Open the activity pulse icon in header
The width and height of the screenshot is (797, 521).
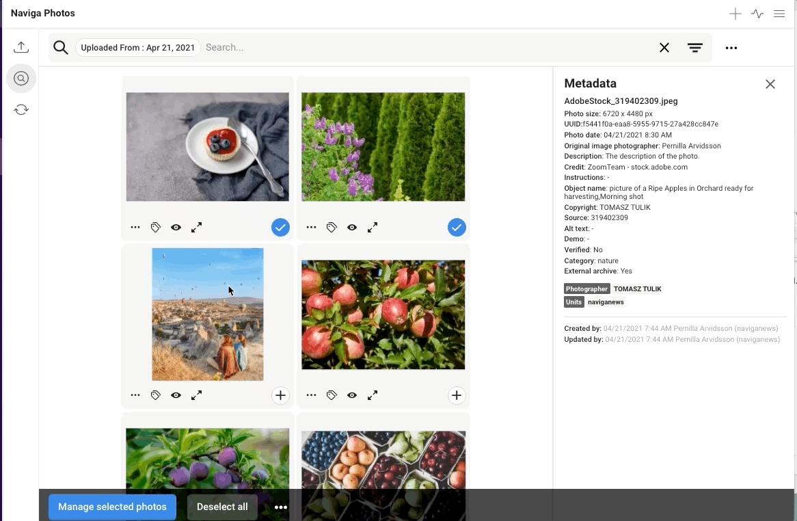pos(757,14)
